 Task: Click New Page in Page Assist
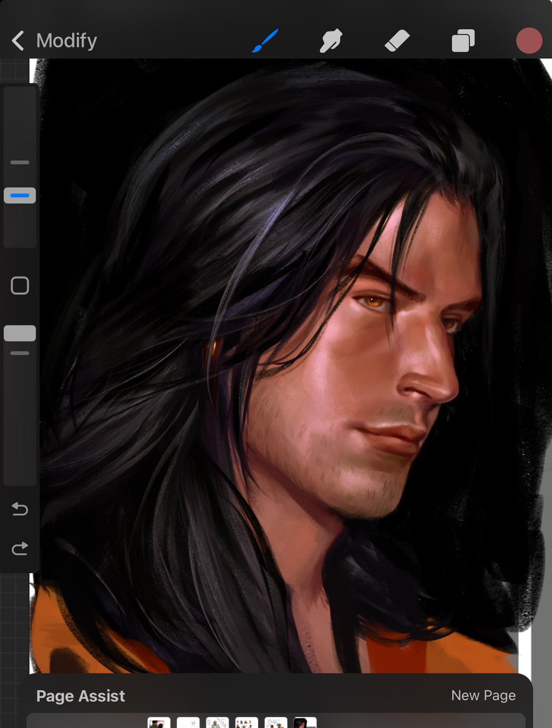tap(484, 696)
